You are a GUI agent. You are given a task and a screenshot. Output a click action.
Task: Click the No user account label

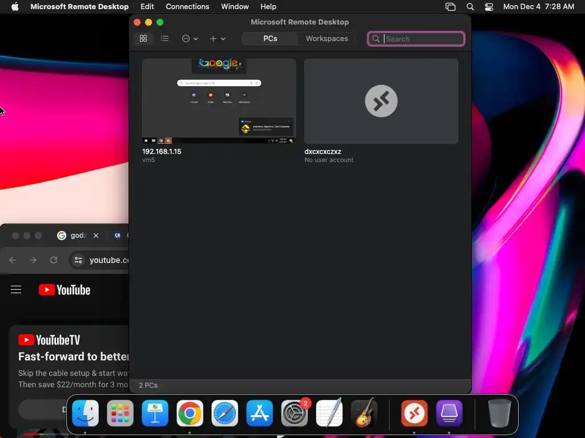click(x=328, y=160)
